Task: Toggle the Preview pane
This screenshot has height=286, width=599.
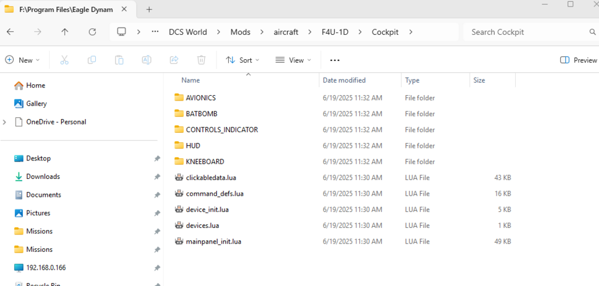Action: 579,60
